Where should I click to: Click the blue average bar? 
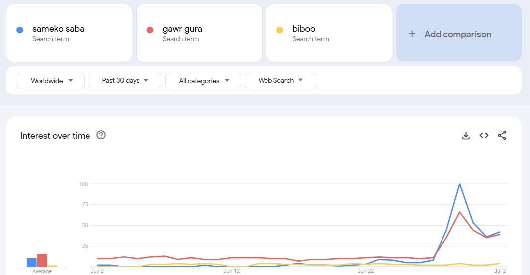32,262
